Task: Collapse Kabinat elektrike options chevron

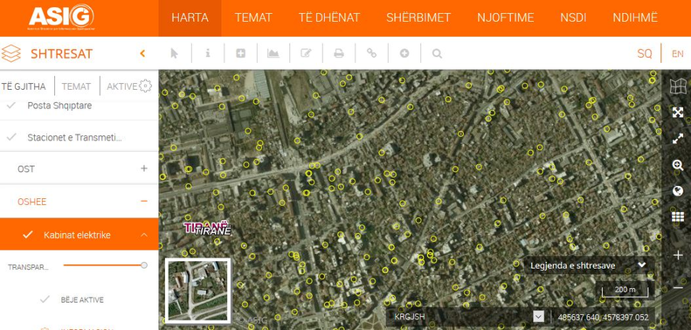Action: click(x=144, y=235)
